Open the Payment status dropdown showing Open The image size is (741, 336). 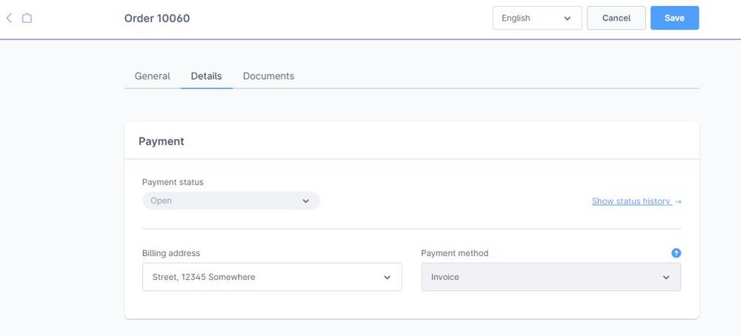pyautogui.click(x=231, y=201)
